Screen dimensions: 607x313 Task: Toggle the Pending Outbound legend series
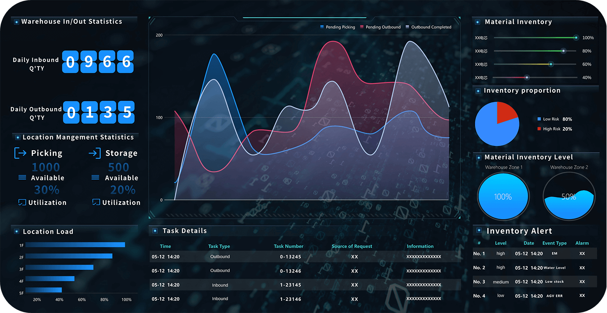tap(380, 27)
